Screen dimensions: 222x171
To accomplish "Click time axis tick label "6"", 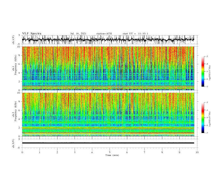I will point(127,152).
